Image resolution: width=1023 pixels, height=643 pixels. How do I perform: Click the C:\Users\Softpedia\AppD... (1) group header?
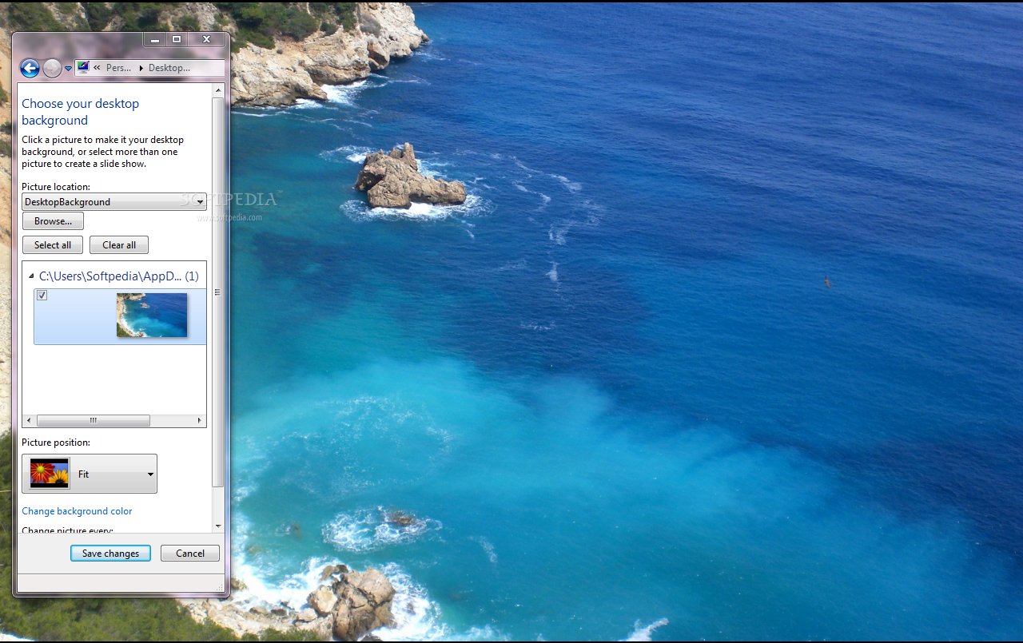click(x=118, y=276)
